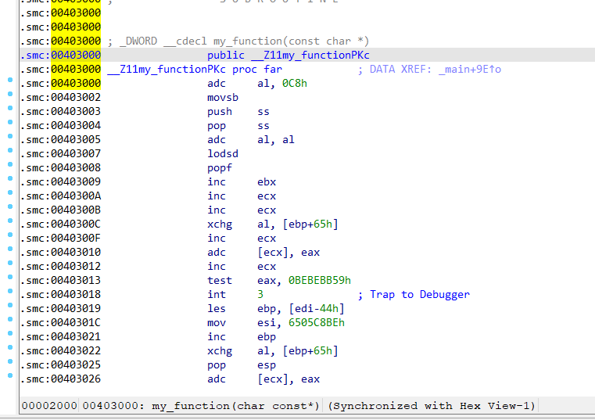This screenshot has height=420, width=595.
Task: Toggle breakpoint dot beside address 00403026
Action: click(10, 375)
